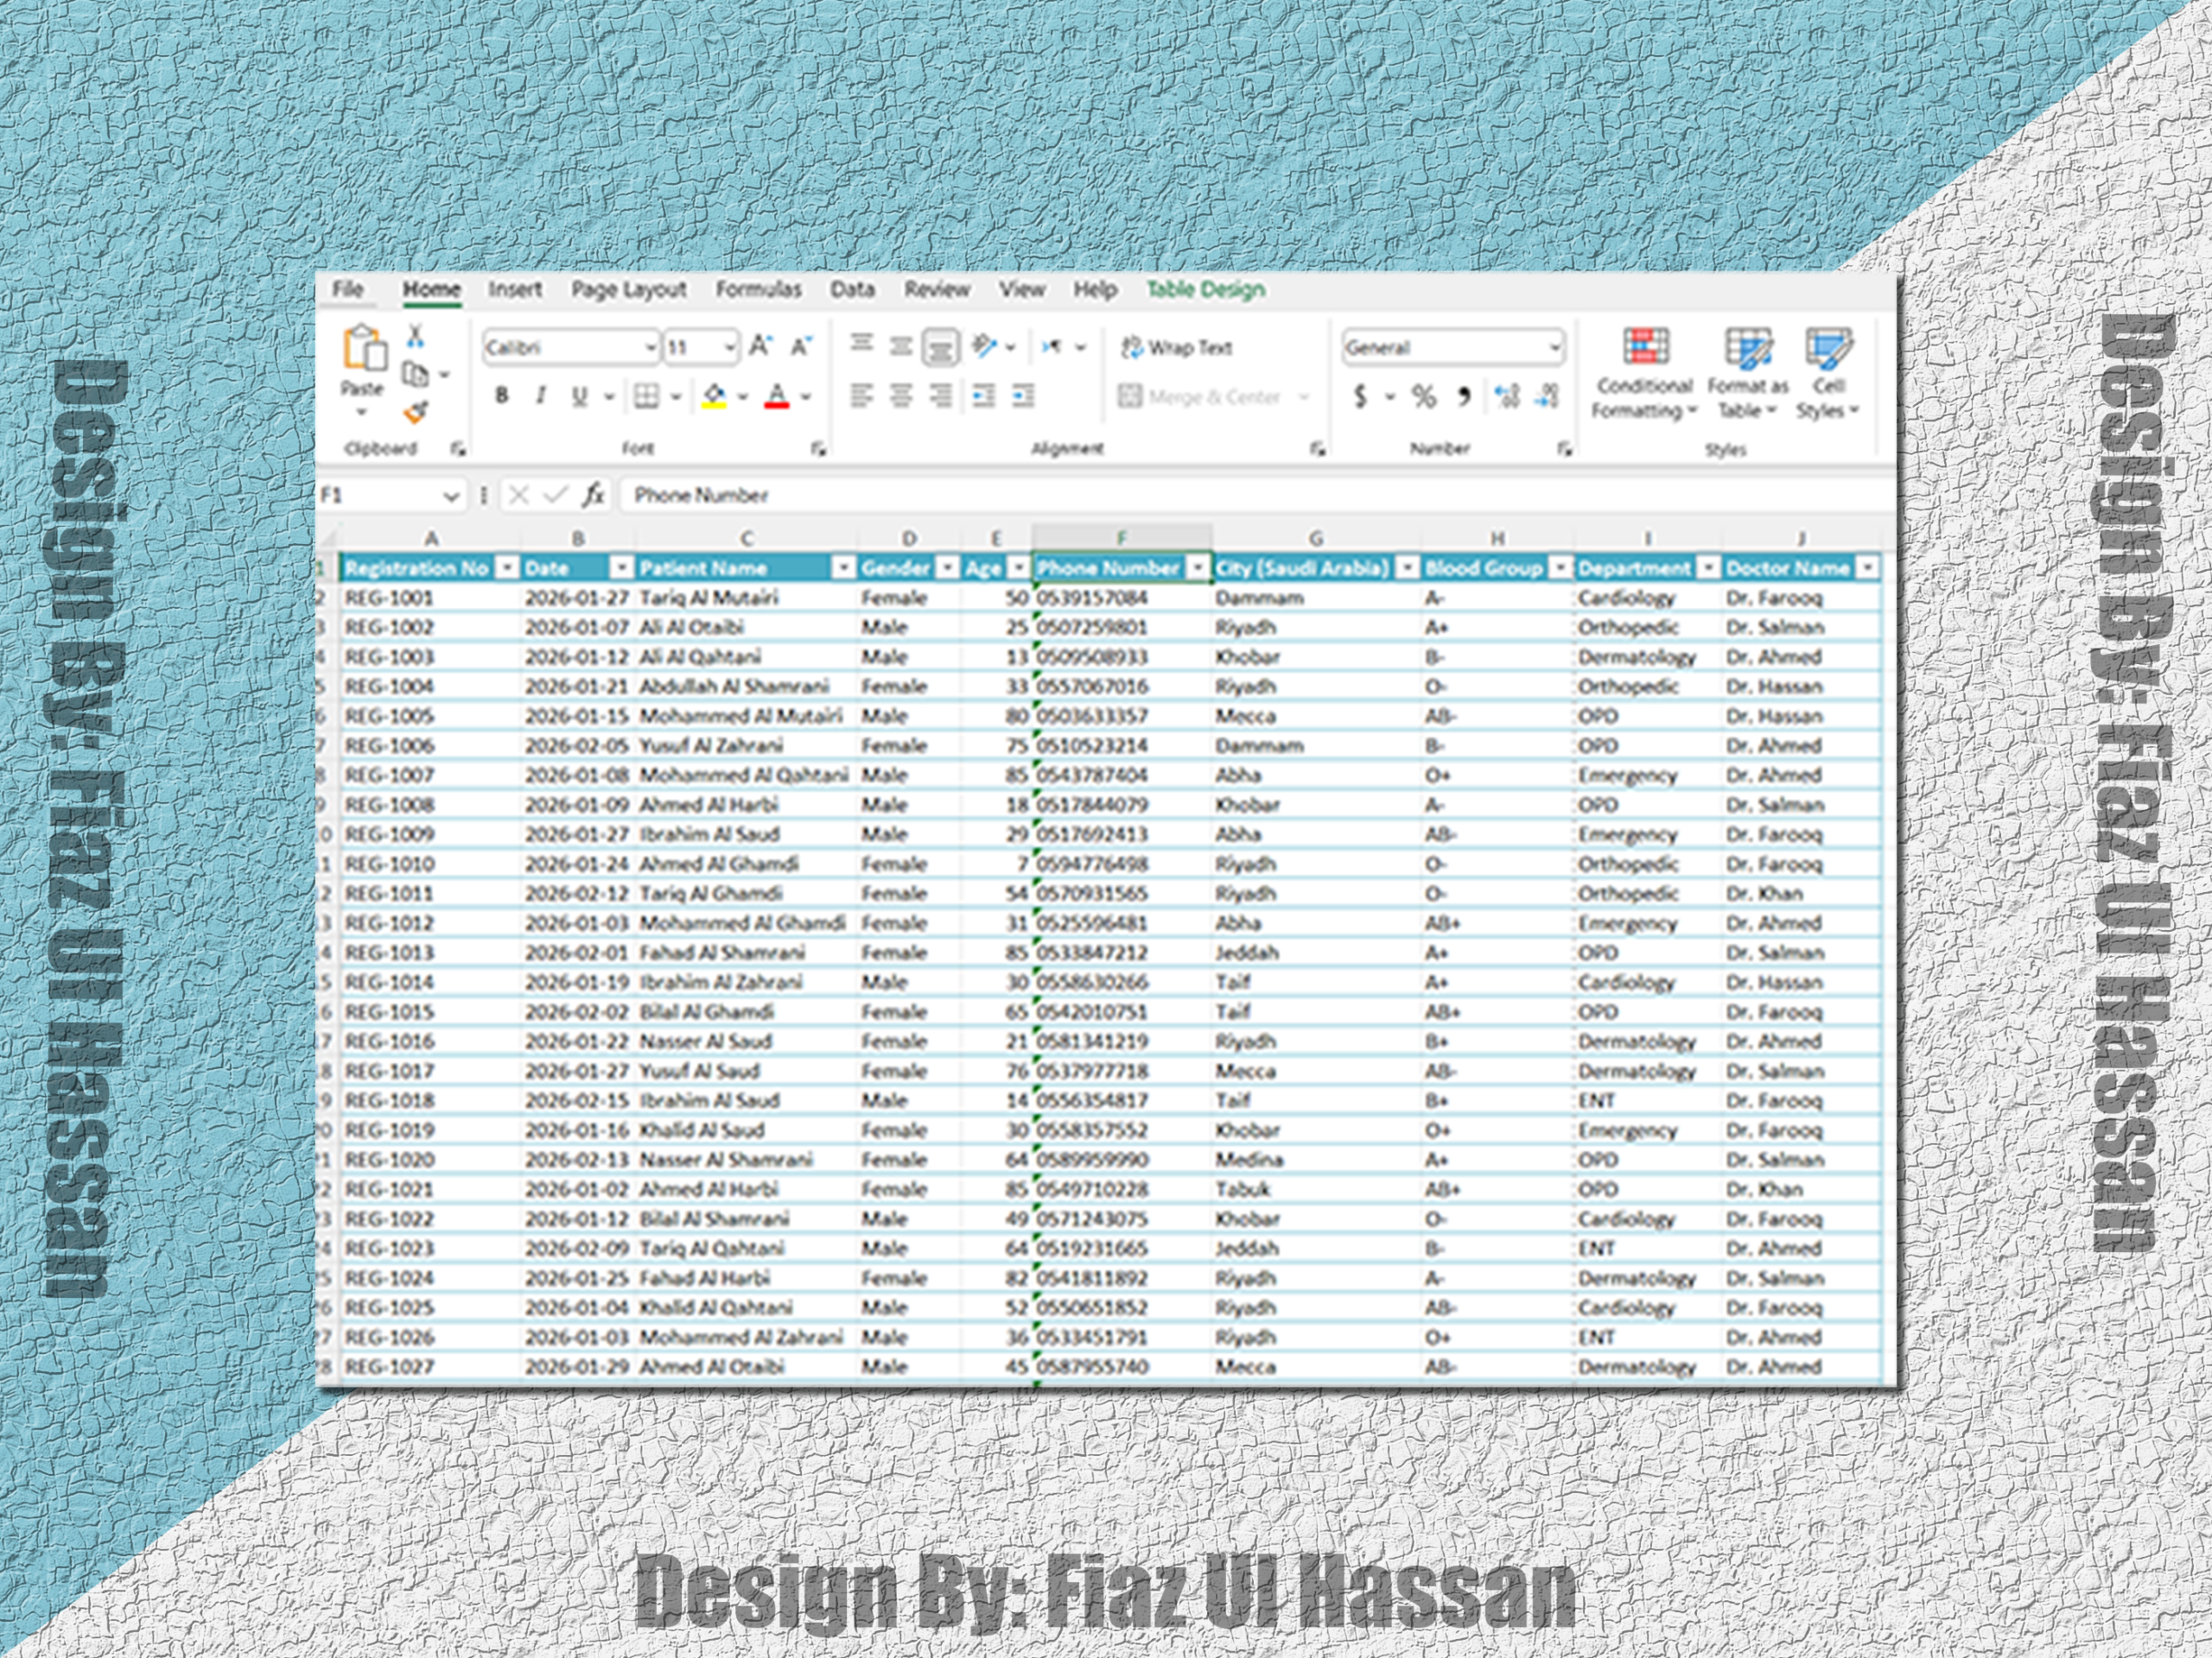
Task: Click the Cut scissors icon
Action: 416,336
